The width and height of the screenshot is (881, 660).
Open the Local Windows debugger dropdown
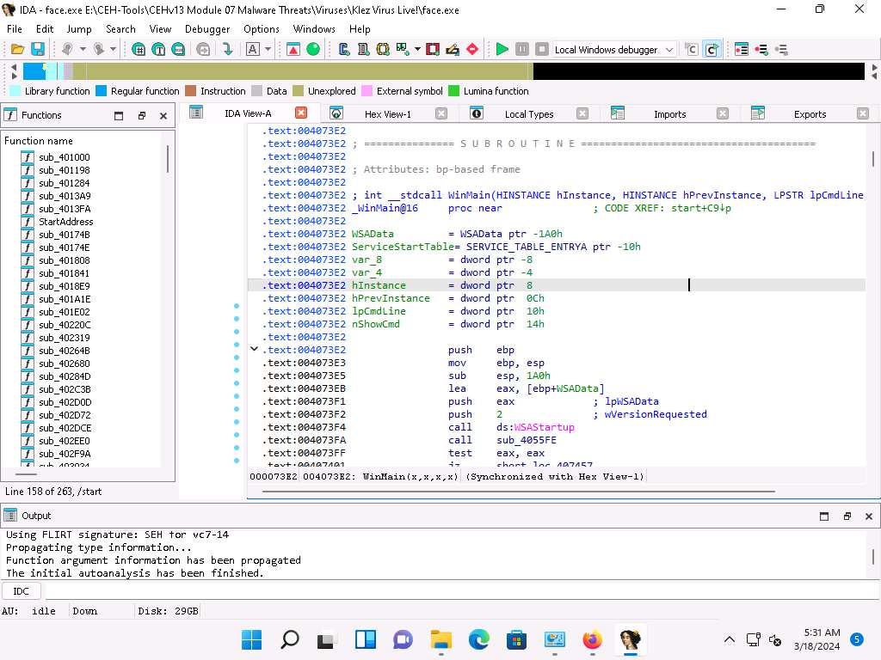coord(669,50)
